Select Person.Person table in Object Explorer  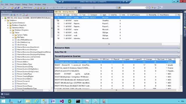(x=22, y=83)
